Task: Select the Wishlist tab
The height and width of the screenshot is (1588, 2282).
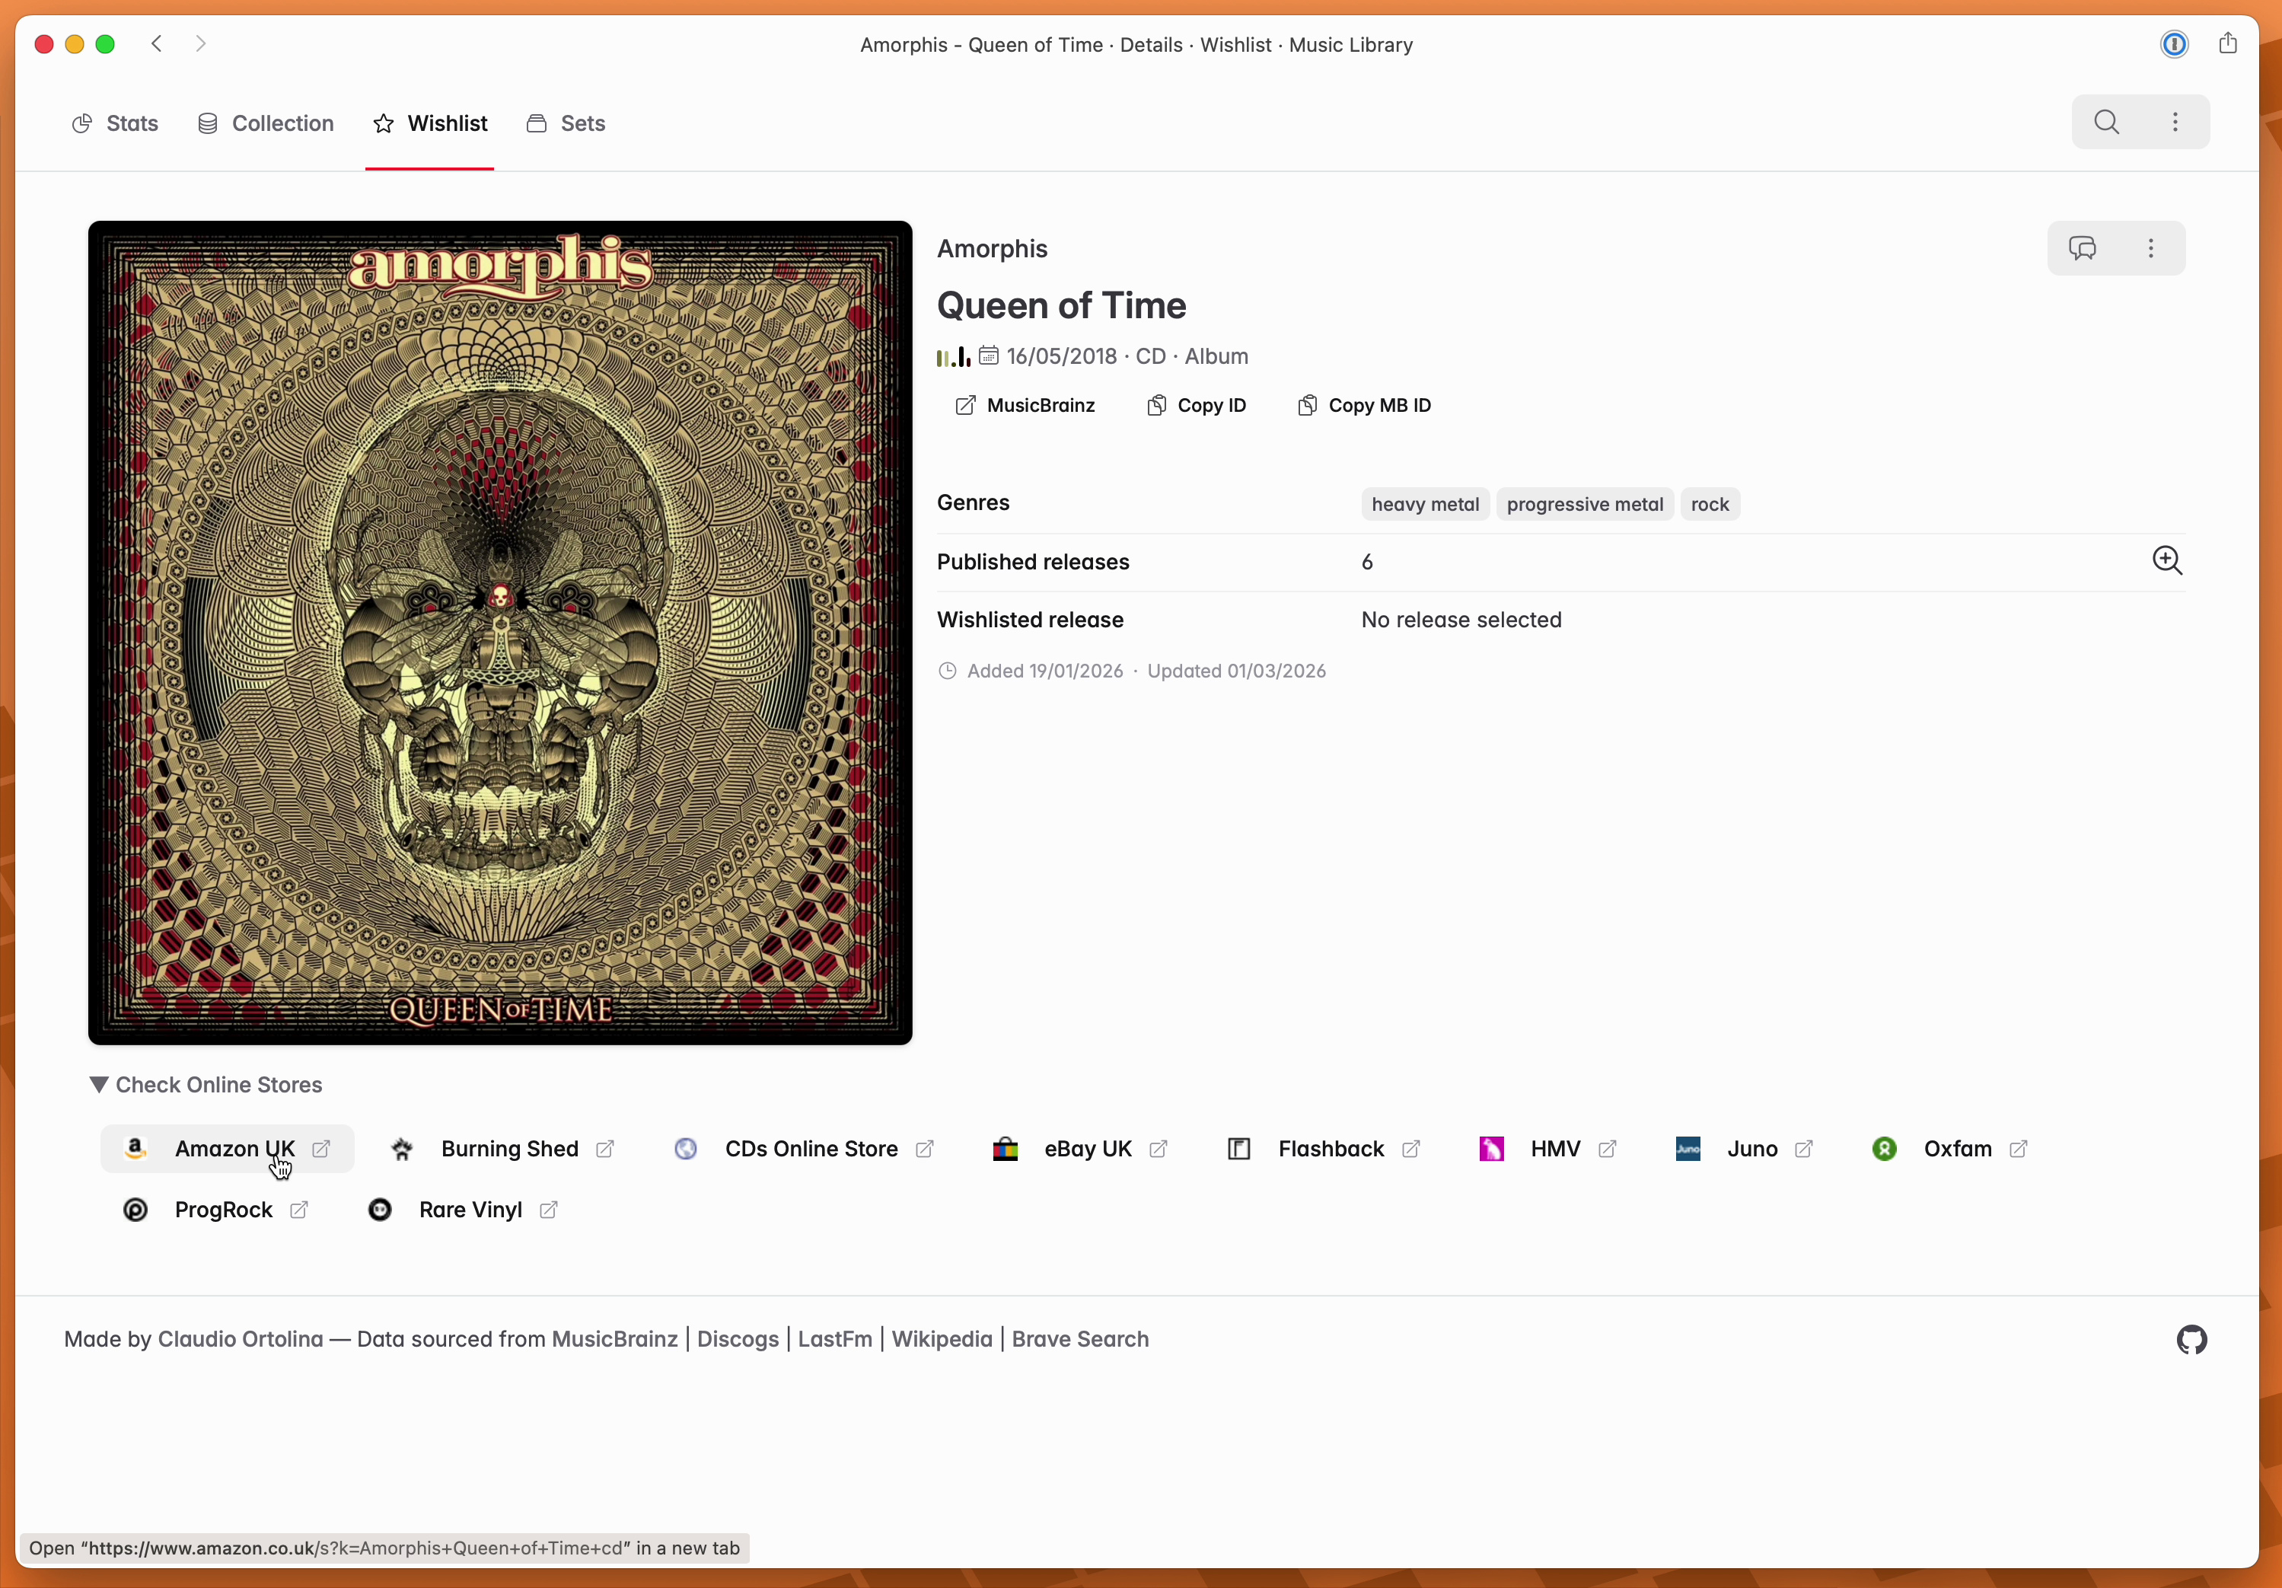Action: click(x=429, y=123)
